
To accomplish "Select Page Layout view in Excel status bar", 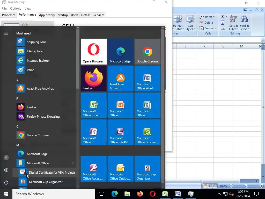I will pyautogui.click(x=210, y=186).
